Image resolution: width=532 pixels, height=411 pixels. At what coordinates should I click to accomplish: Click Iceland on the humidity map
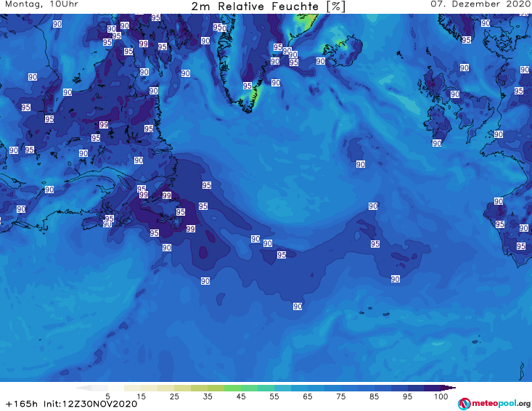(343, 51)
